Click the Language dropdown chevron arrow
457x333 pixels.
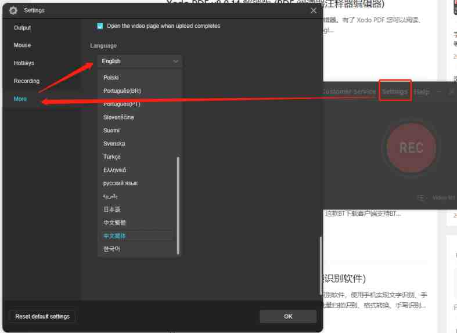(175, 61)
